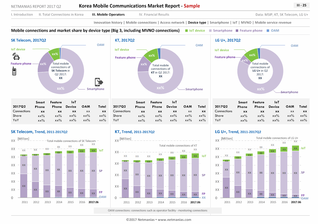The height and width of the screenshot is (224, 318).
Task: Click the 2014 bar in LG U+ trend
Action: (x=261, y=175)
